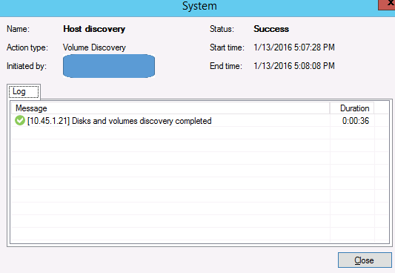Click the Close button
395x273 pixels.
click(365, 260)
